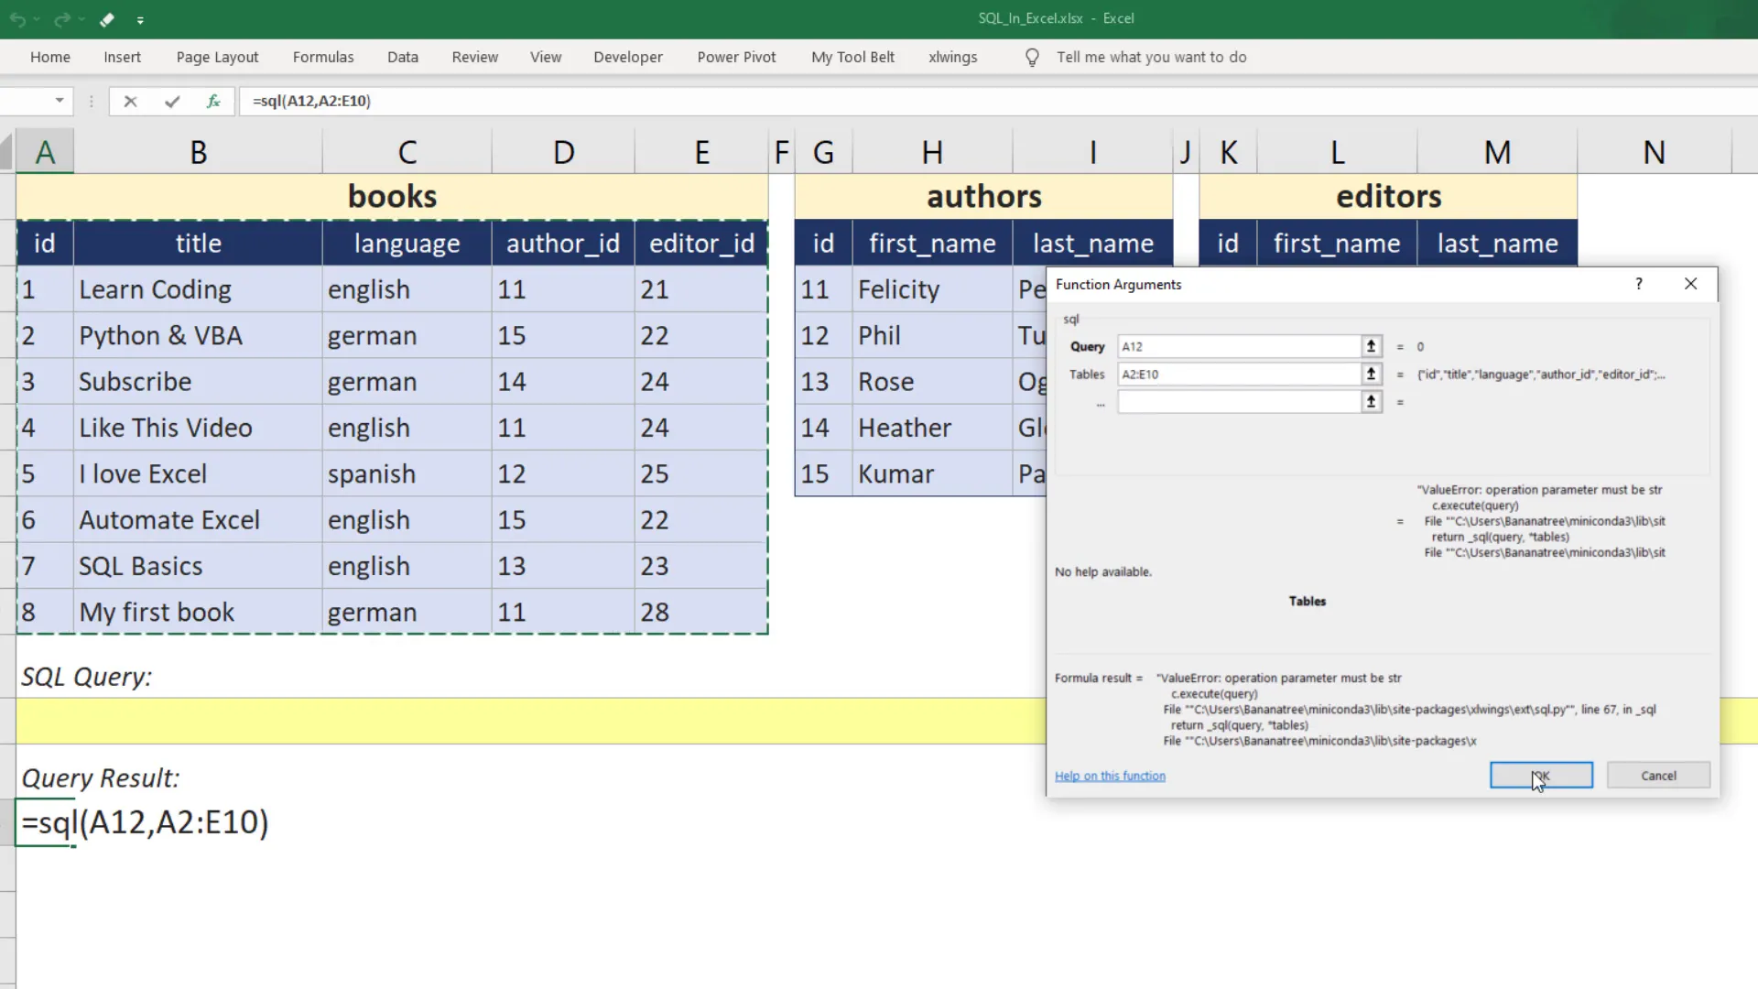Viewport: 1758px width, 989px height.
Task: Open the Customize Quick Access Toolbar dropdown
Action: pos(141,19)
